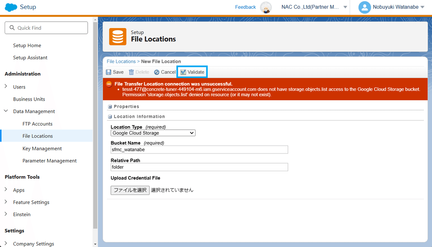Click the sidebar vertical scrollbar

[x=95, y=126]
